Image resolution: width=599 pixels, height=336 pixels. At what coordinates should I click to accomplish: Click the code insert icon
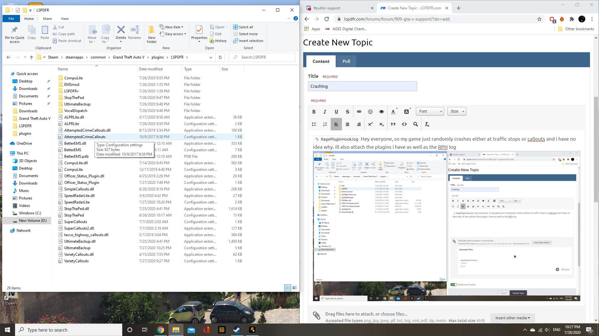404,124
